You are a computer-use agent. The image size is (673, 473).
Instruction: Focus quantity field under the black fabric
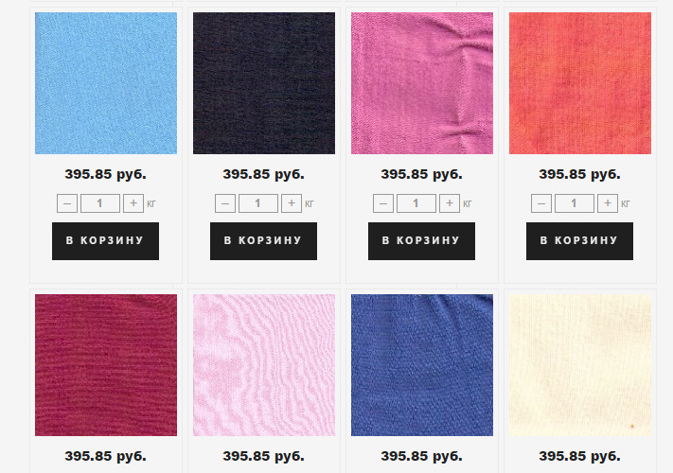point(258,203)
